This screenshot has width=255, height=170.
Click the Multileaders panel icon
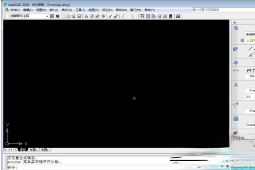pos(236,105)
